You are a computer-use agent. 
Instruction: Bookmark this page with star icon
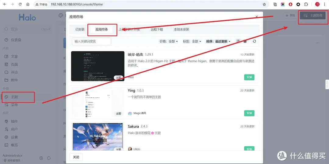point(264,4)
